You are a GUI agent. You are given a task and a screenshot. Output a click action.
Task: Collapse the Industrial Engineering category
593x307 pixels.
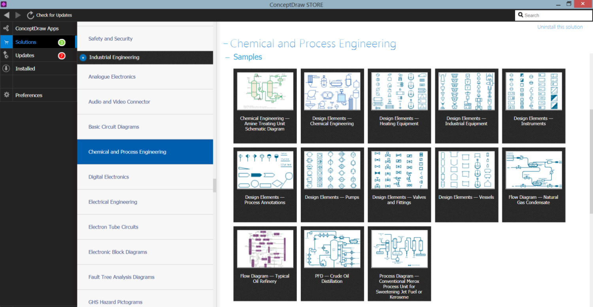click(83, 58)
